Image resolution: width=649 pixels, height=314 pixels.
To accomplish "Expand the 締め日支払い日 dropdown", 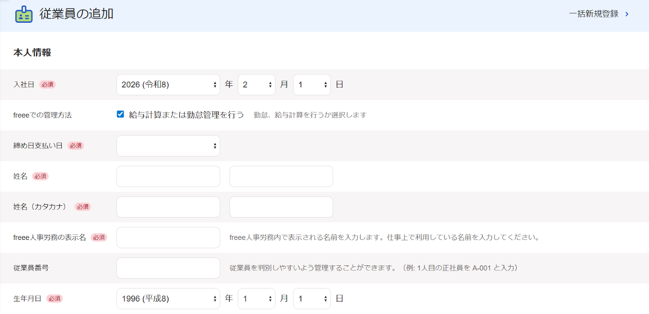I will 168,146.
